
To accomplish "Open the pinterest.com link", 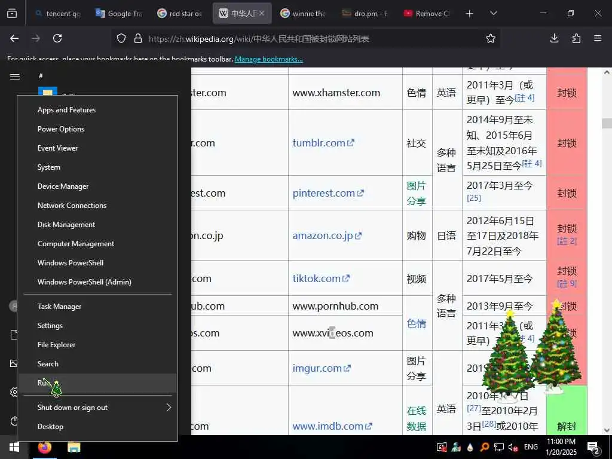I will (328, 193).
